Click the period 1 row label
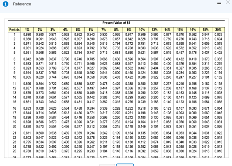232x166 pixels. tap(15, 35)
